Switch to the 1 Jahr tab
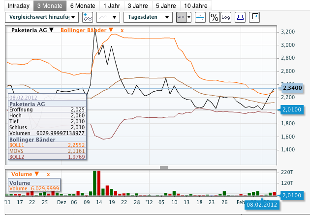This screenshot has height=215, width=310. click(x=112, y=6)
